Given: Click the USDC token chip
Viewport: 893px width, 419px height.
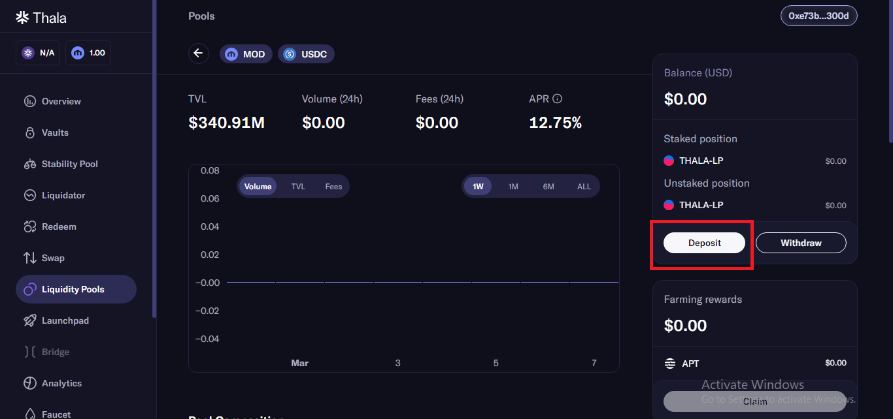Looking at the screenshot, I should pos(306,54).
